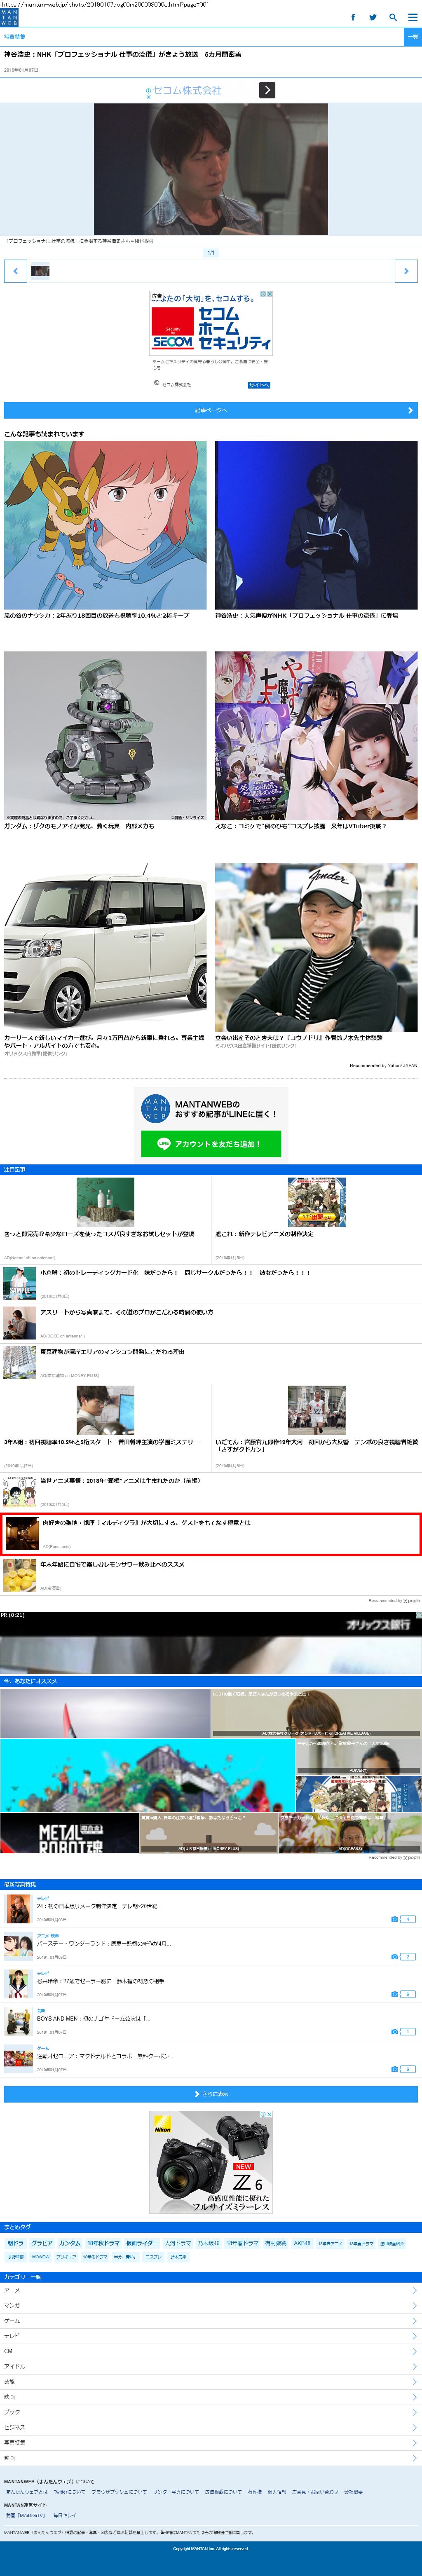Click the arrow on the SECOM banner
422x2576 pixels.
tap(267, 90)
